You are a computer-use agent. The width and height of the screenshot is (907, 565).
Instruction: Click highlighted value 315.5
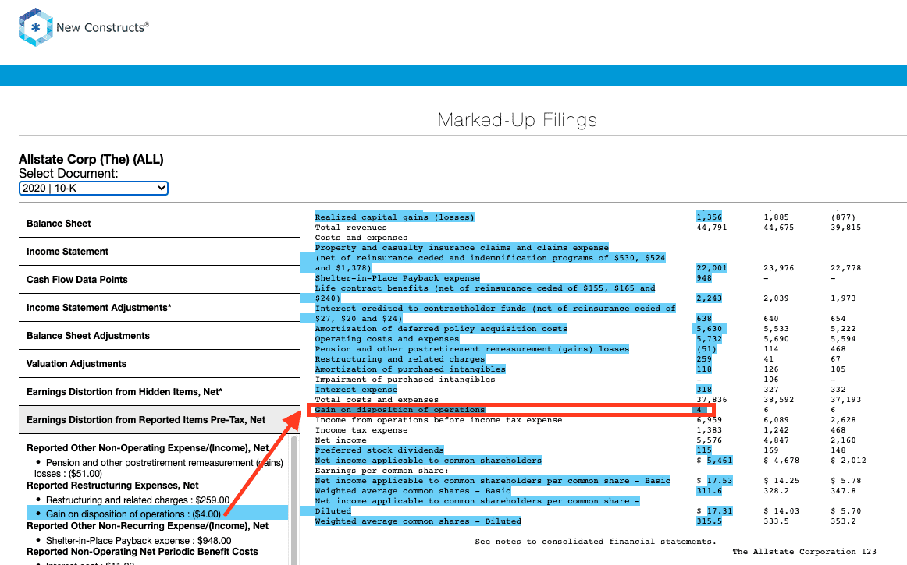(x=709, y=521)
